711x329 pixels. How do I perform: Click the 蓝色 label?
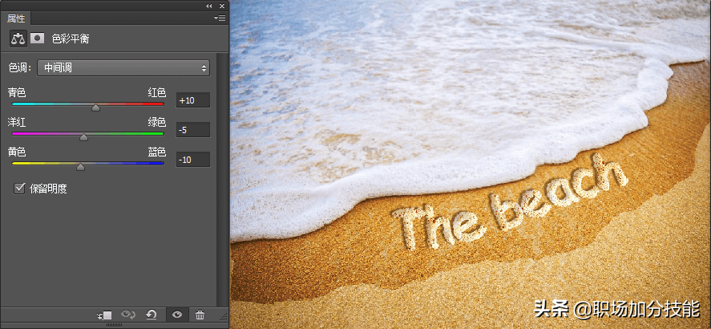157,152
